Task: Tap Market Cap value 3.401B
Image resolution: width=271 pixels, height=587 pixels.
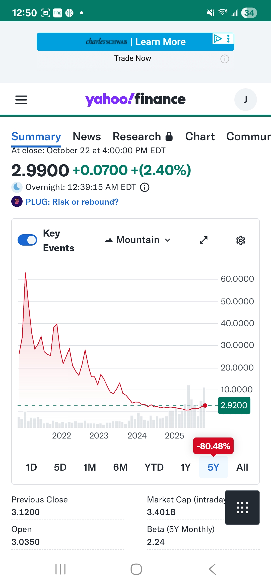Action: tap(161, 512)
